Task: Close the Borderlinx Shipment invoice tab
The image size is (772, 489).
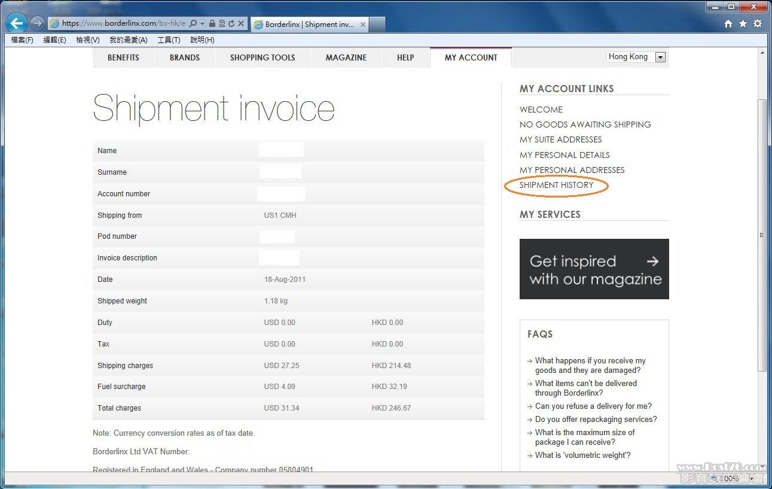Action: point(363,25)
